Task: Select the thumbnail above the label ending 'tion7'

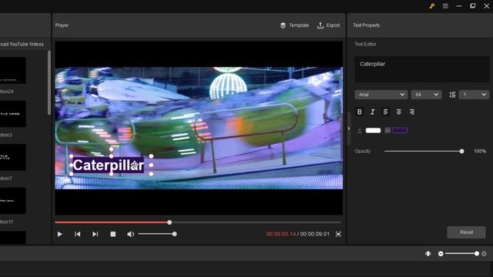Action: click(x=13, y=157)
